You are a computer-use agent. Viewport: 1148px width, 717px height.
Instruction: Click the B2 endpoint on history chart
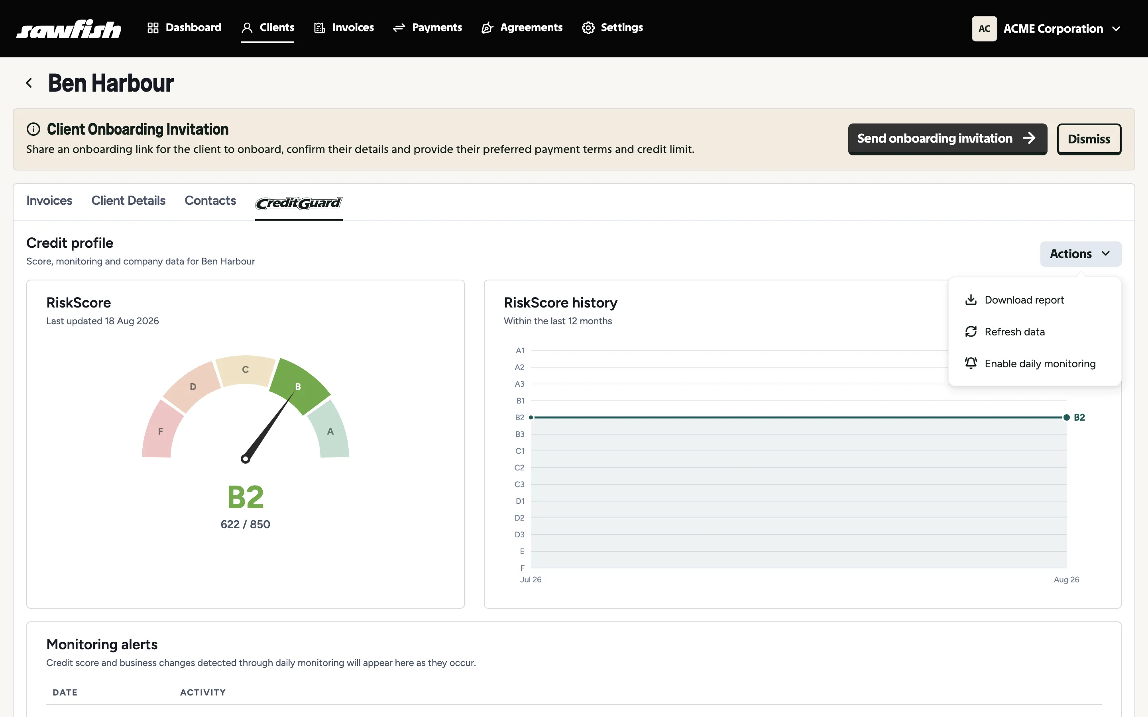tap(1066, 417)
